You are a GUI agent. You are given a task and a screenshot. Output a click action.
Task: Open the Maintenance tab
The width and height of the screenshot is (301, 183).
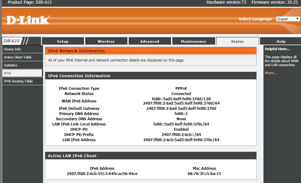click(x=194, y=41)
